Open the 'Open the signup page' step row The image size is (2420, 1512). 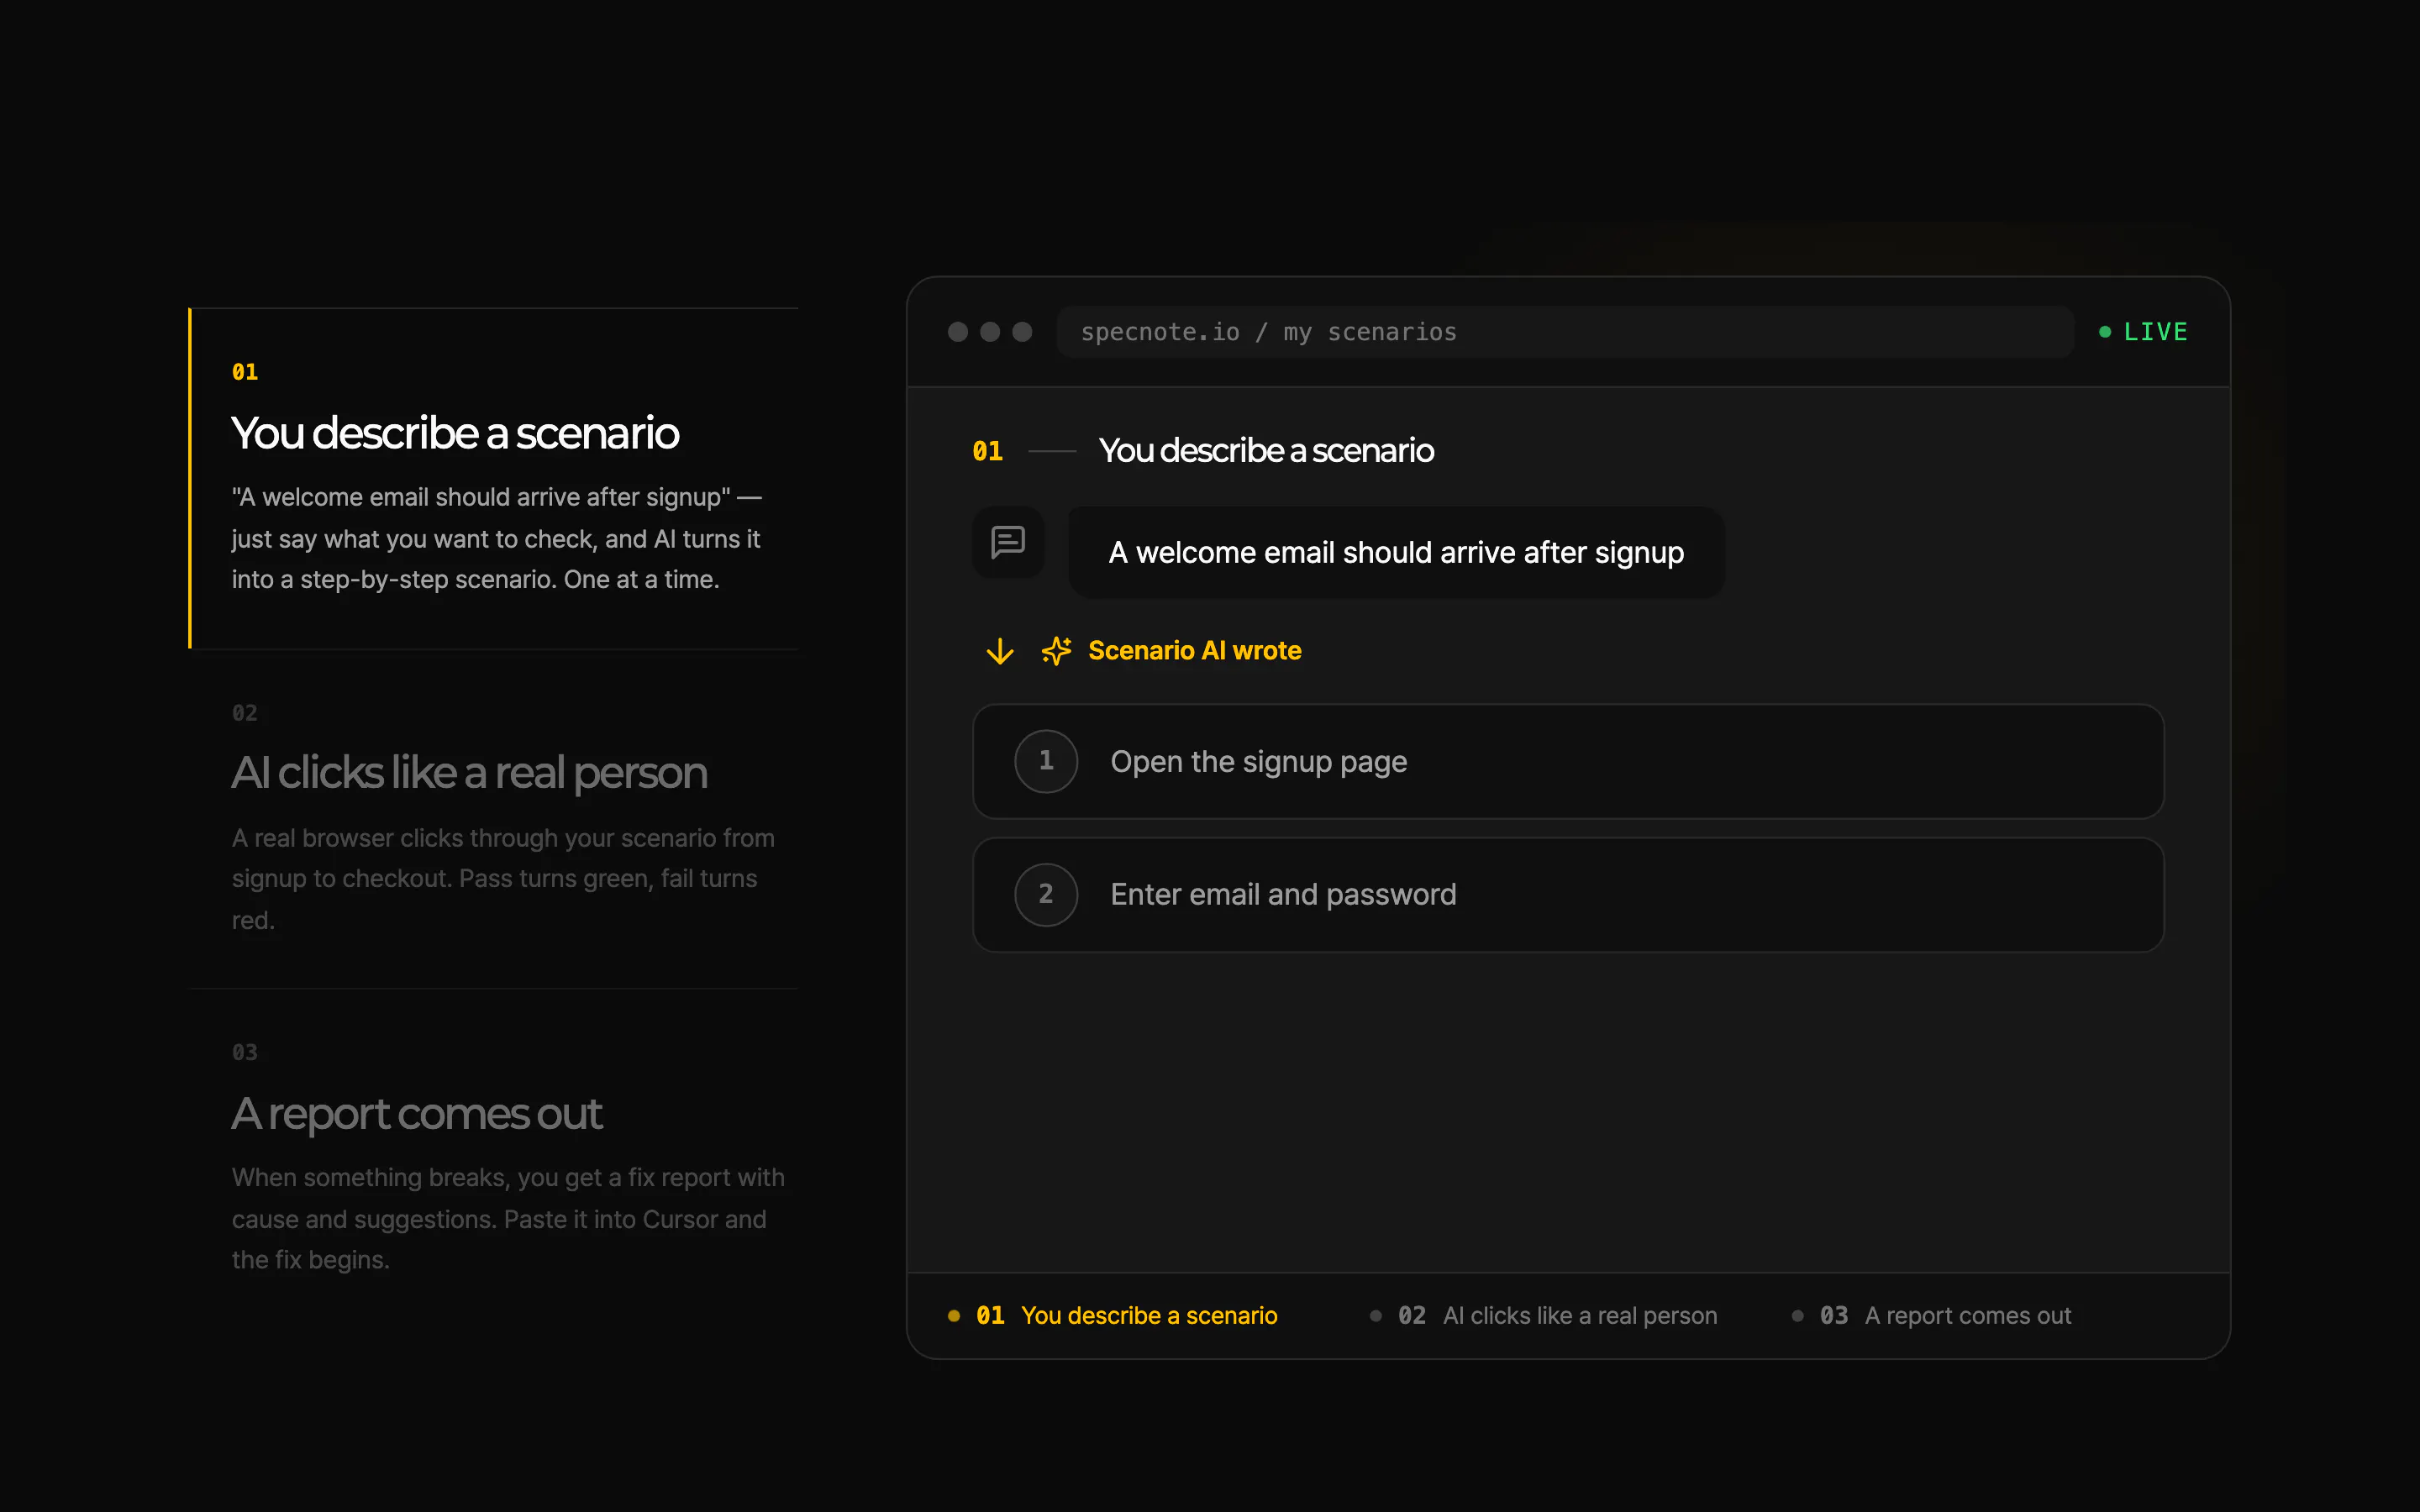pyautogui.click(x=1568, y=761)
